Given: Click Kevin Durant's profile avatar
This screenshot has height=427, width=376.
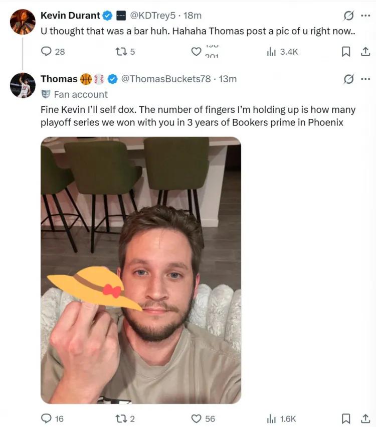Looking at the screenshot, I should (23, 22).
